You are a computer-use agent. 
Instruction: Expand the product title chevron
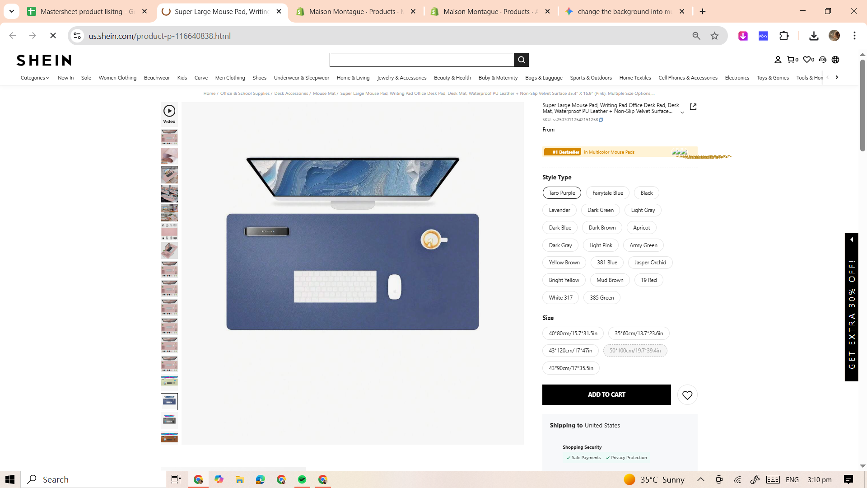(x=682, y=113)
